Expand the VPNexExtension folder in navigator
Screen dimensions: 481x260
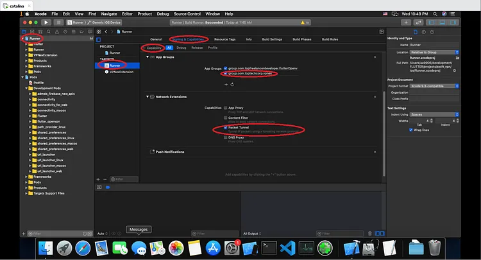[x=26, y=55]
